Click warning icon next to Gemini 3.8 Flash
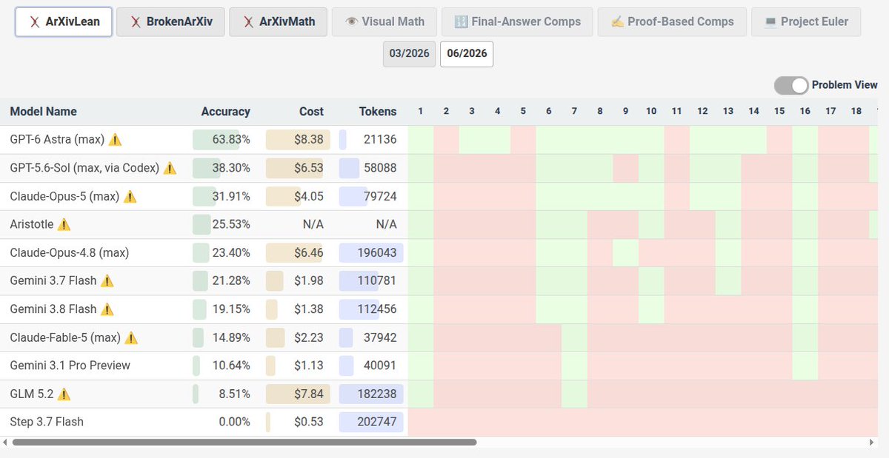Image resolution: width=889 pixels, height=458 pixels. [x=107, y=309]
